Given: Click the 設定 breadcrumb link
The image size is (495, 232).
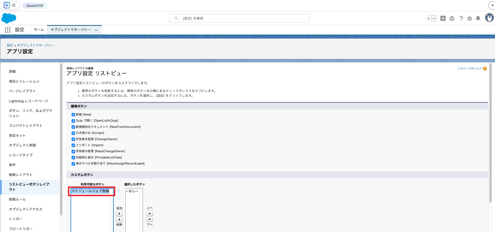Looking at the screenshot, I should pos(10,45).
